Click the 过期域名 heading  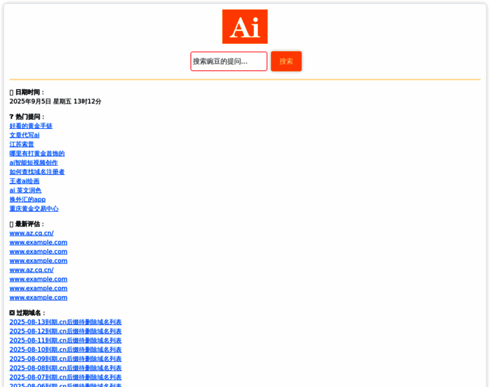[x=28, y=313]
